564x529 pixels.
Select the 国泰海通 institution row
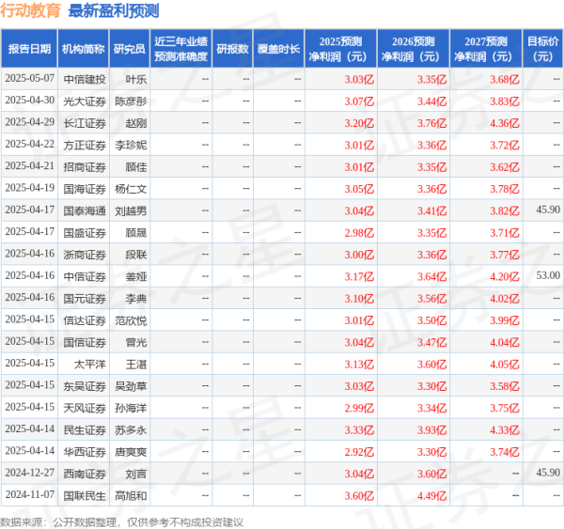pyautogui.click(x=85, y=210)
